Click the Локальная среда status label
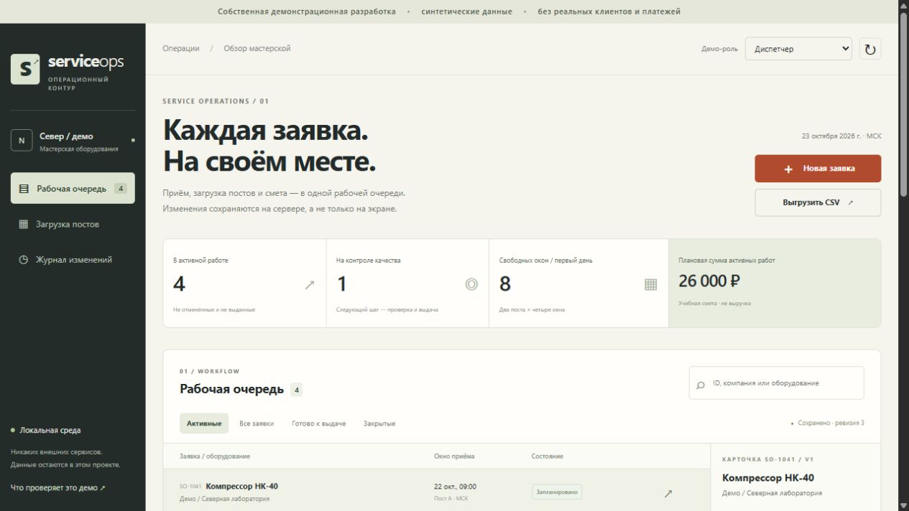 pos(50,431)
